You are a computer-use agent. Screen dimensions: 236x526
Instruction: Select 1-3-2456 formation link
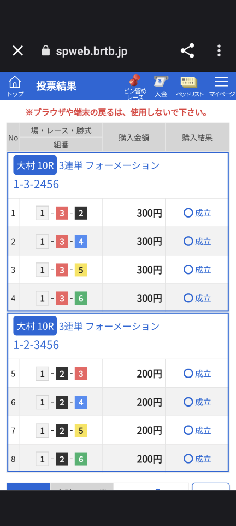36,185
